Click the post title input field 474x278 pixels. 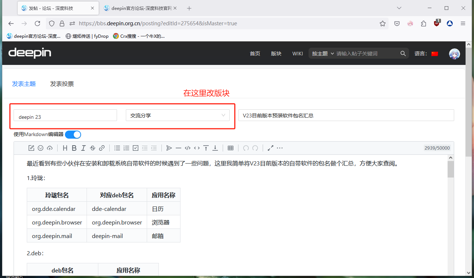346,115
